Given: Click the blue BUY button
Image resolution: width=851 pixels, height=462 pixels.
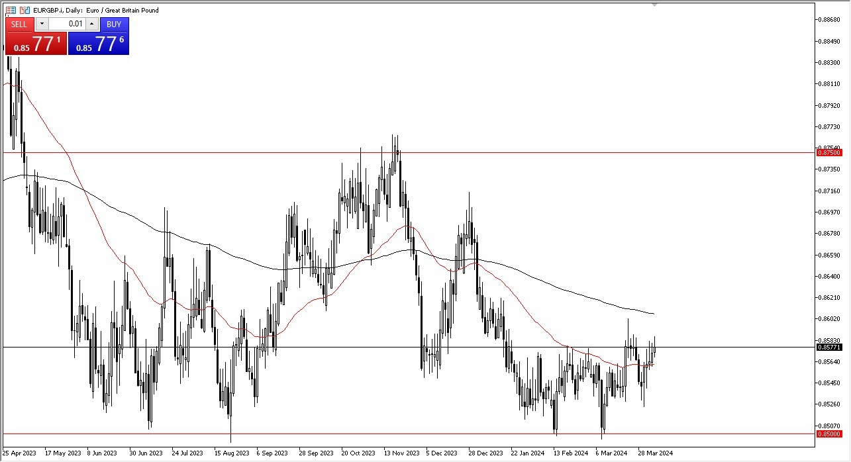Looking at the screenshot, I should click(113, 24).
